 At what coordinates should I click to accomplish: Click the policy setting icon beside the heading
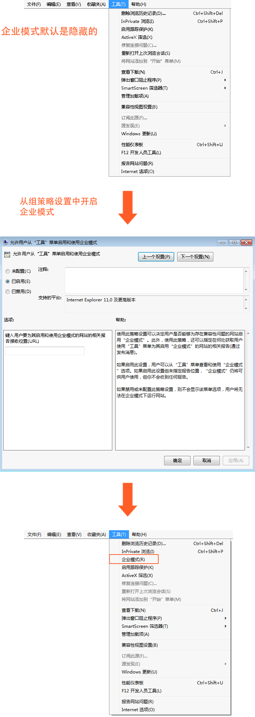(x=7, y=254)
